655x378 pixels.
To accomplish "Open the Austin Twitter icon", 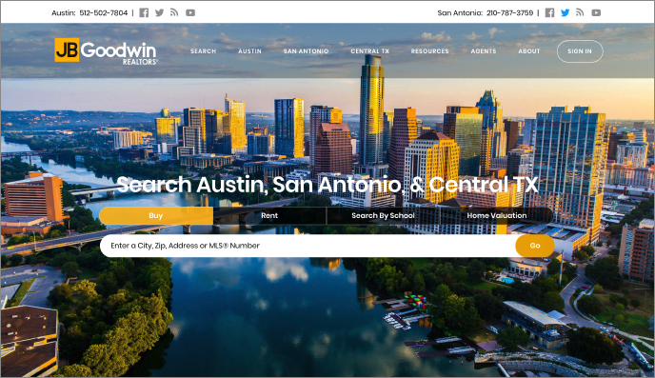I will click(x=159, y=13).
